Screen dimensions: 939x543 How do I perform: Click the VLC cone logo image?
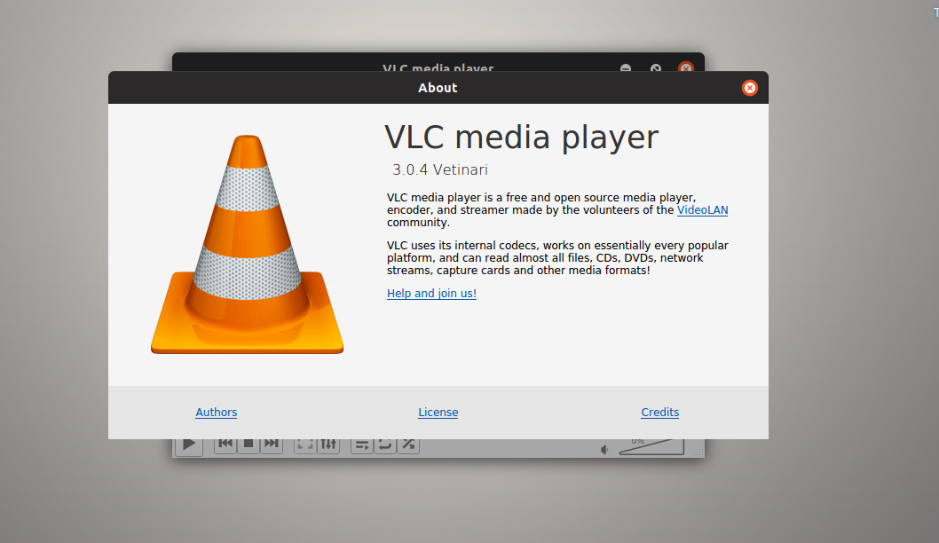click(248, 244)
